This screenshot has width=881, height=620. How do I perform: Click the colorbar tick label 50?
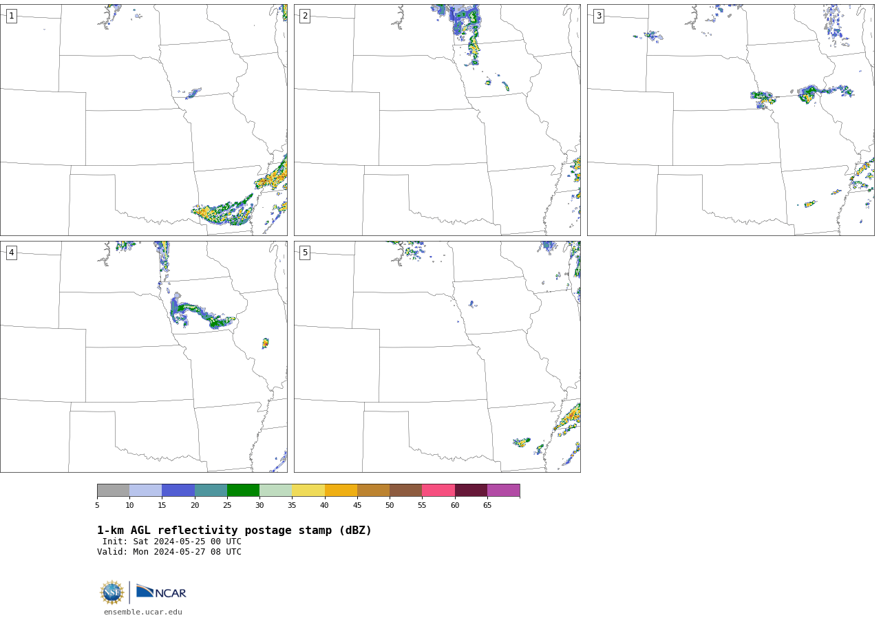pos(390,505)
